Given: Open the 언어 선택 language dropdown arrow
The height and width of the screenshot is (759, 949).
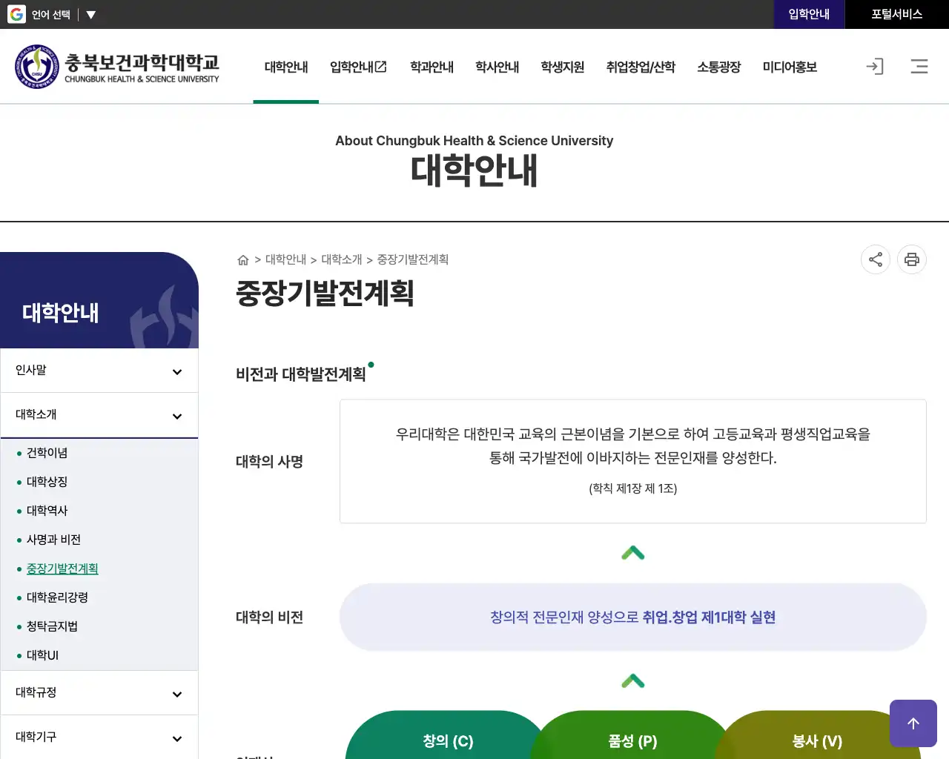Looking at the screenshot, I should (91, 15).
